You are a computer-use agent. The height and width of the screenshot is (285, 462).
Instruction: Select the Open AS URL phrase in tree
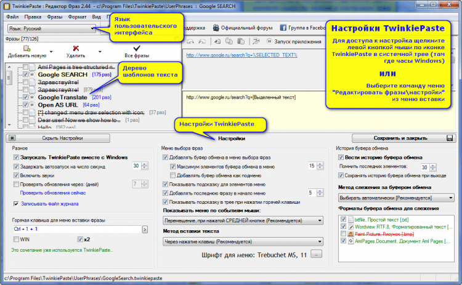coord(58,105)
